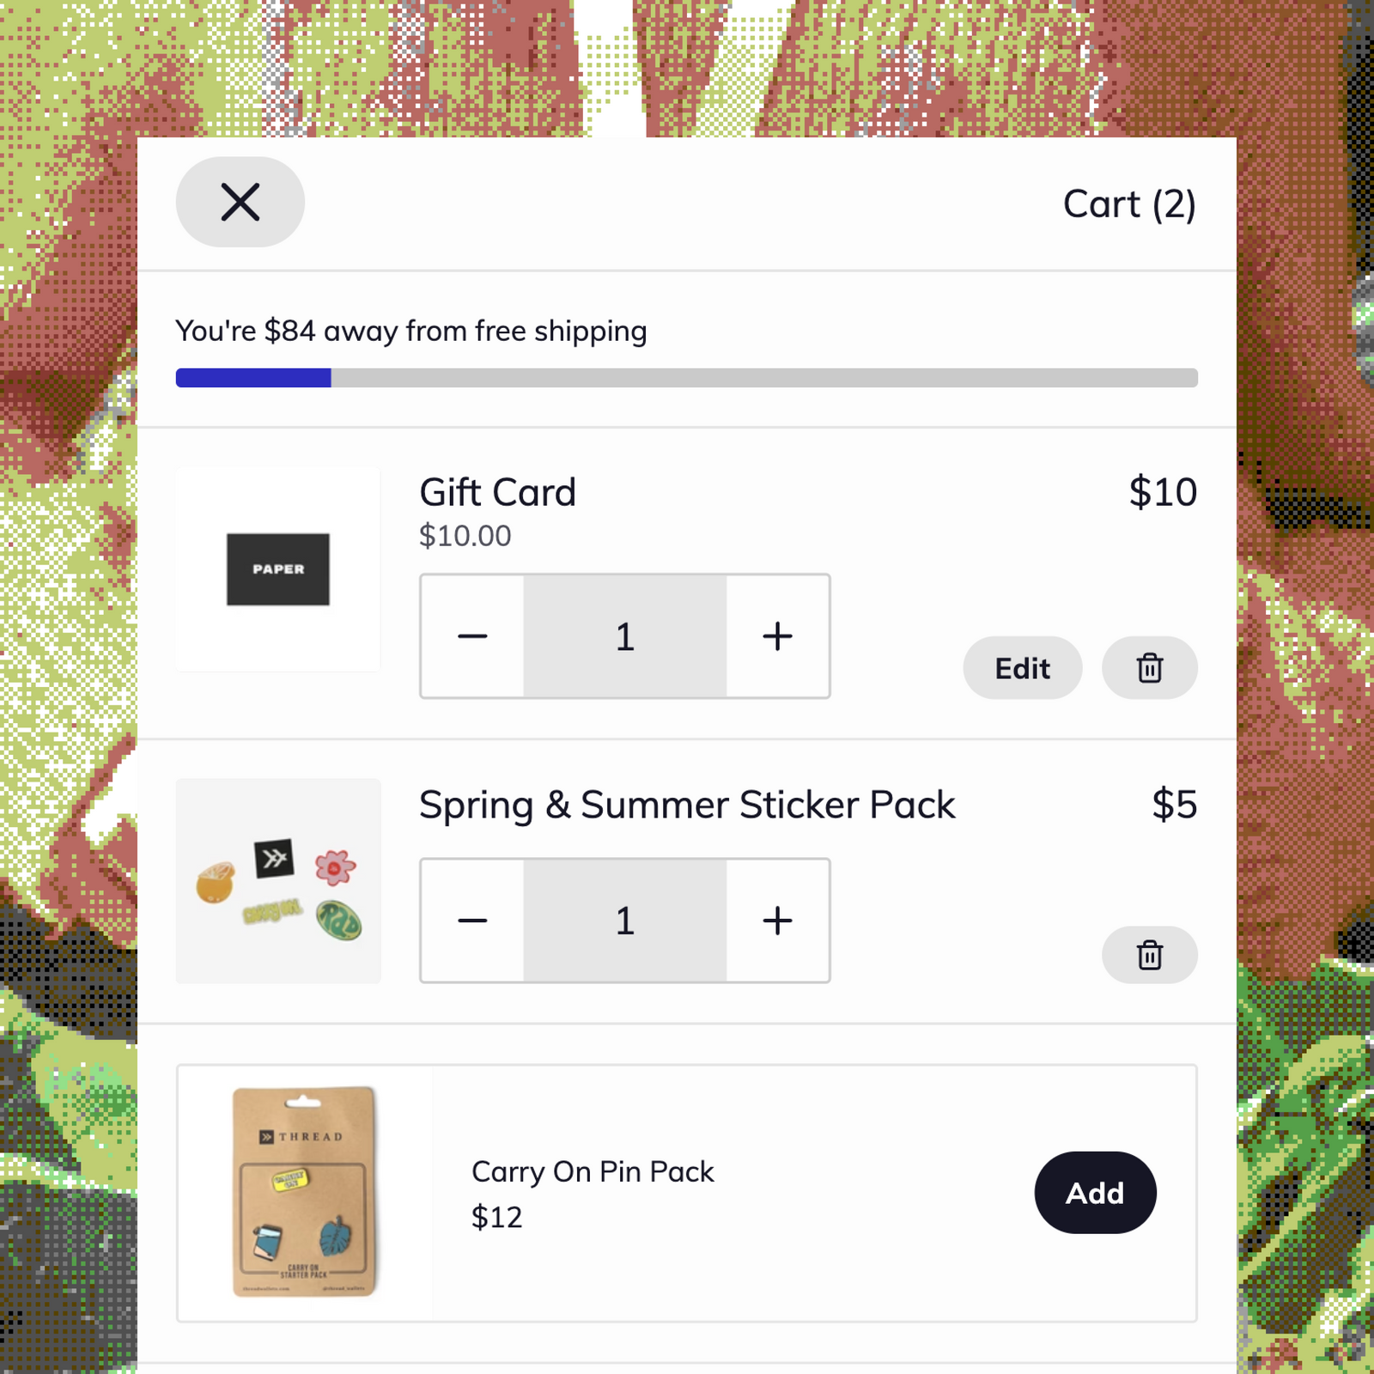Increase the Gift Card quantity with plus

pyautogui.click(x=777, y=636)
